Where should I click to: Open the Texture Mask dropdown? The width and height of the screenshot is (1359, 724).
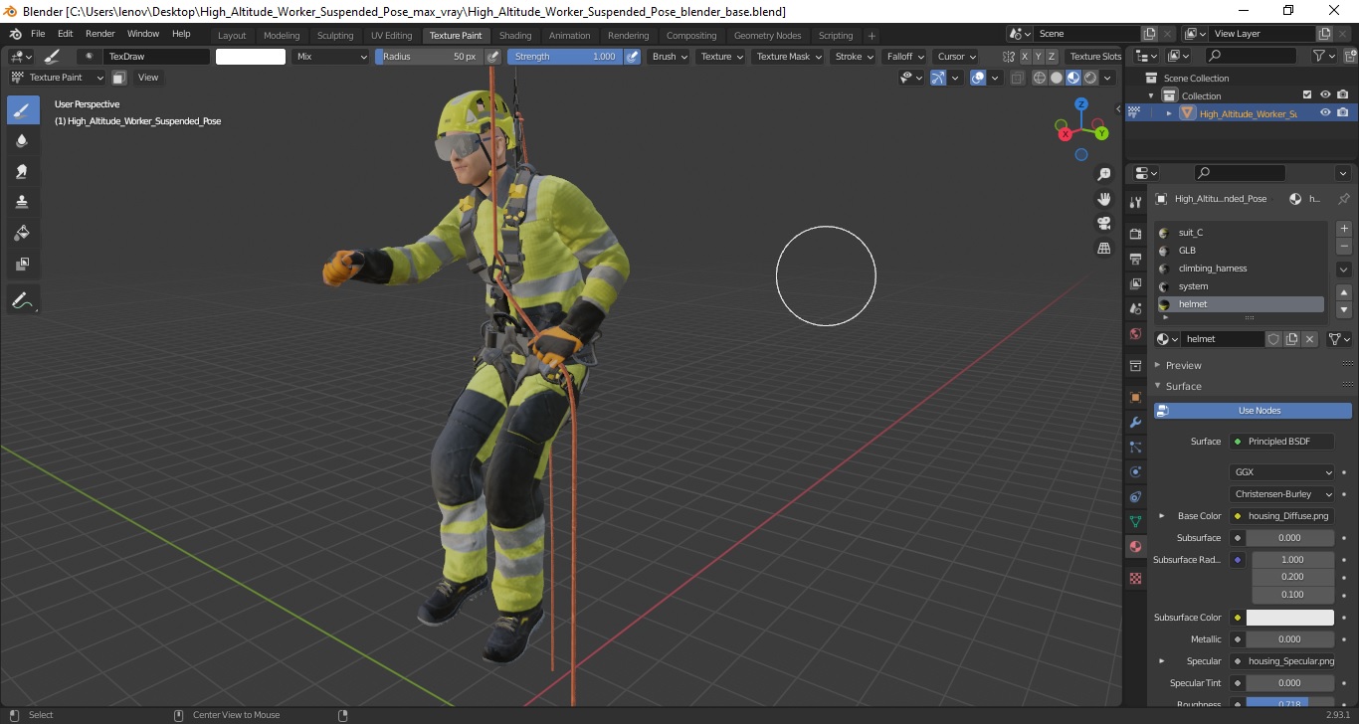[x=789, y=57]
